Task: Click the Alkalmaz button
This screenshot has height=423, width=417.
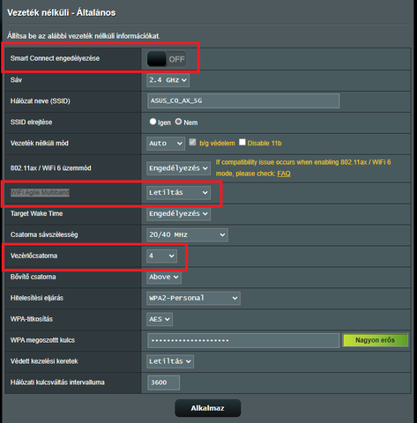Action: [x=208, y=408]
